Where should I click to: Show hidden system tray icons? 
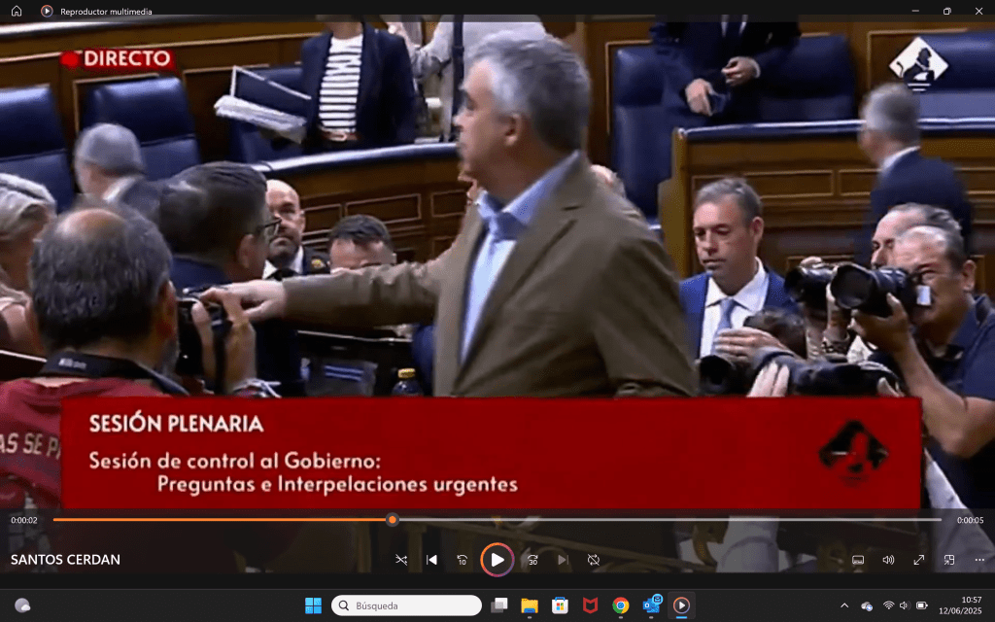click(x=843, y=605)
